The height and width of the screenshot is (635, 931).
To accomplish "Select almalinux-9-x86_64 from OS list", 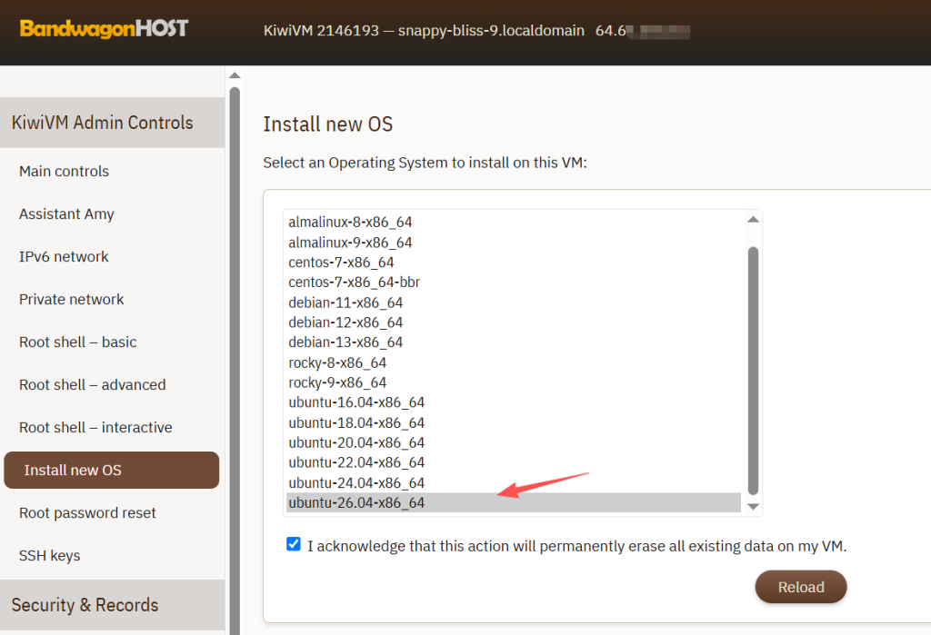I will click(x=514, y=243).
